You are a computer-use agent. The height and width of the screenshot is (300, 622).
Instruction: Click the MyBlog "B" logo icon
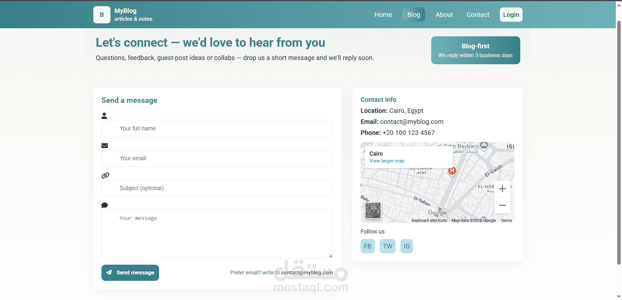coord(102,15)
